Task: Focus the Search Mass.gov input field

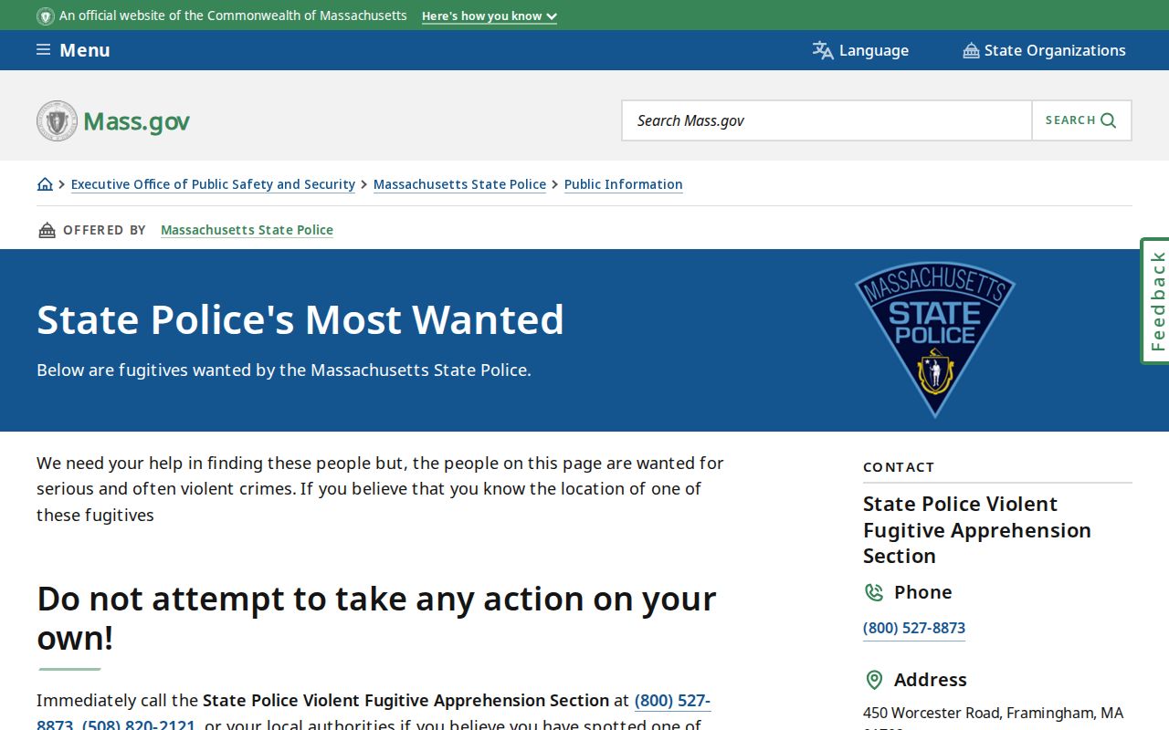Action: coord(827,120)
